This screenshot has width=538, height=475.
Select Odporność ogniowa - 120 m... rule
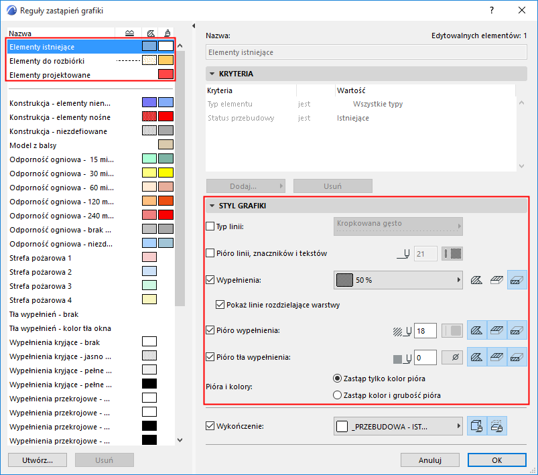click(x=91, y=202)
